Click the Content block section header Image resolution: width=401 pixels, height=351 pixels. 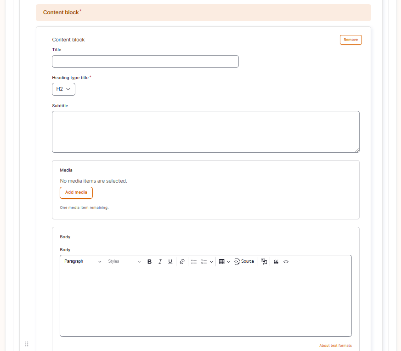(x=203, y=12)
